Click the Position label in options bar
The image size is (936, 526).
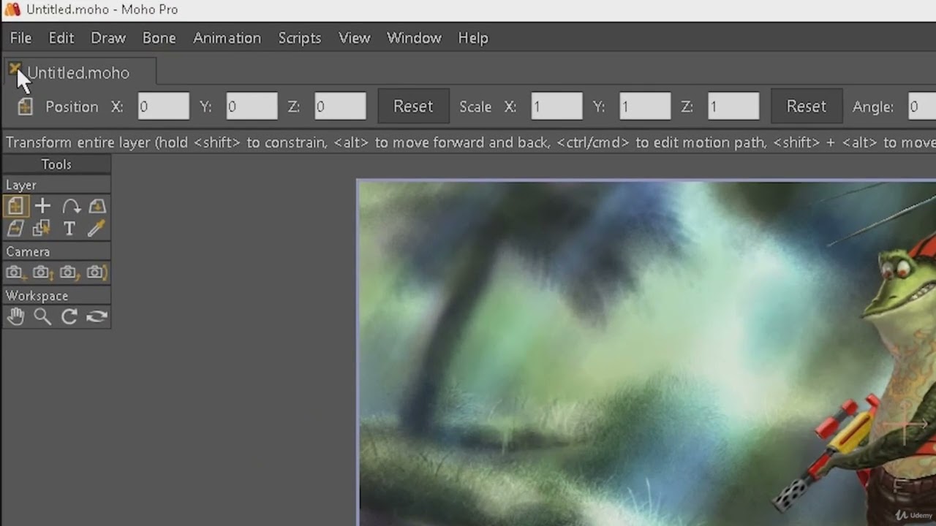pos(72,107)
